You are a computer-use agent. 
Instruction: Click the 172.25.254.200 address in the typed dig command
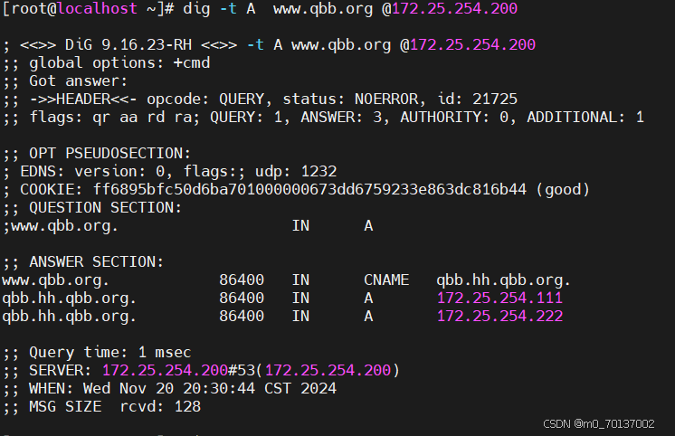tap(463, 8)
